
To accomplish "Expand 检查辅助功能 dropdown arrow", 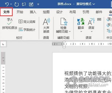I will click(x=70, y=31).
